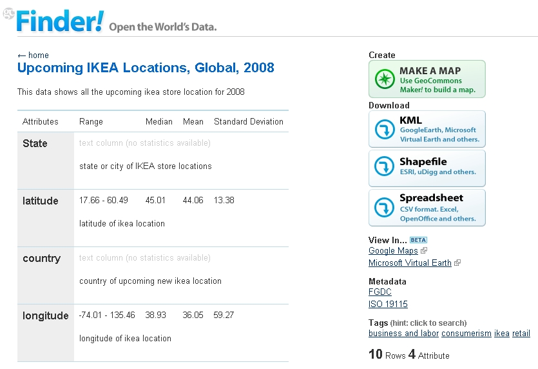The image size is (538, 369).
Task: Click 'ESRI, uDigg and others.' text
Action: (x=438, y=172)
